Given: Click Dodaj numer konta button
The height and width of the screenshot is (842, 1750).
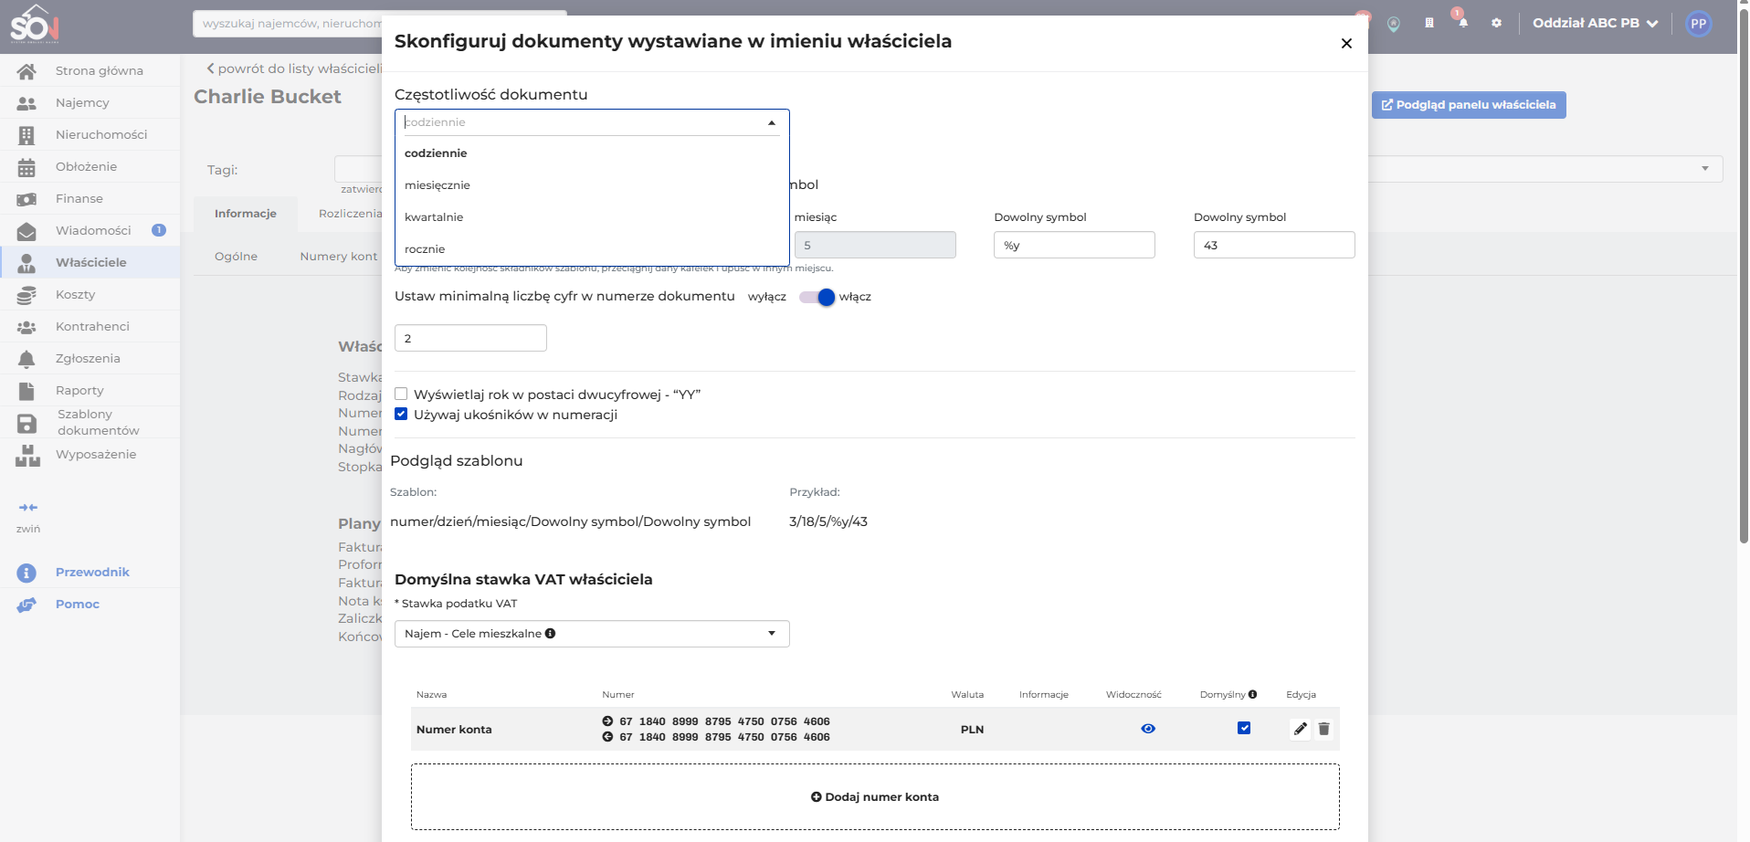Looking at the screenshot, I should (875, 797).
